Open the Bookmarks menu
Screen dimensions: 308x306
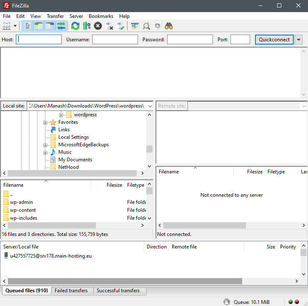101,16
